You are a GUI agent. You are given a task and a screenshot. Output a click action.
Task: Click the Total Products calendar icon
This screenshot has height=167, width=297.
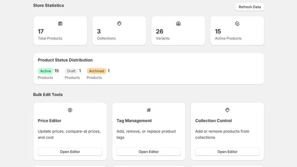60,23
